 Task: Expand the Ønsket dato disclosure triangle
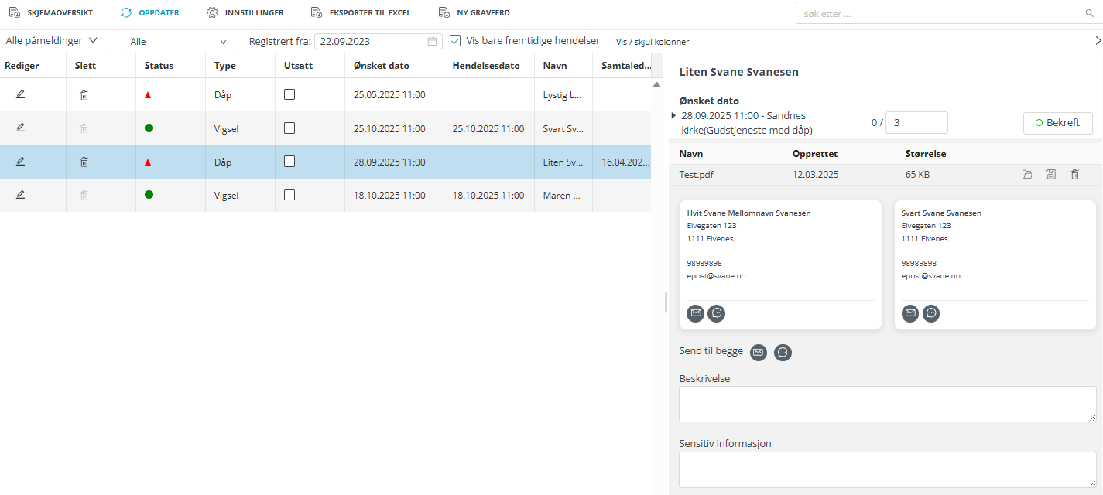pos(673,115)
